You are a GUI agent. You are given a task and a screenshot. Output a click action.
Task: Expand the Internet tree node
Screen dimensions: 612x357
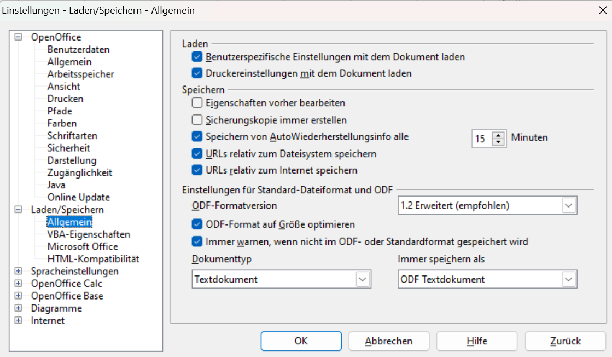click(x=19, y=320)
